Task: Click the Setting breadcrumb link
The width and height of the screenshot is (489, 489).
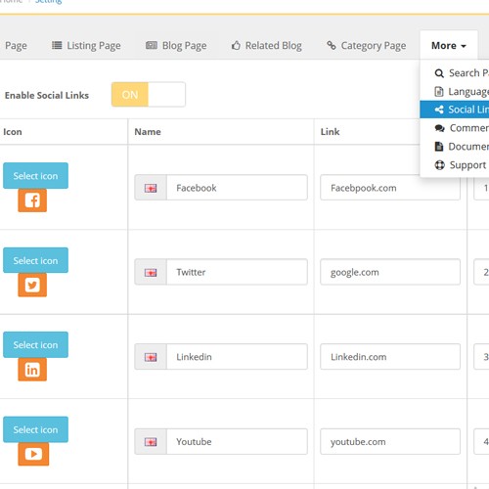Action: [48, 1]
